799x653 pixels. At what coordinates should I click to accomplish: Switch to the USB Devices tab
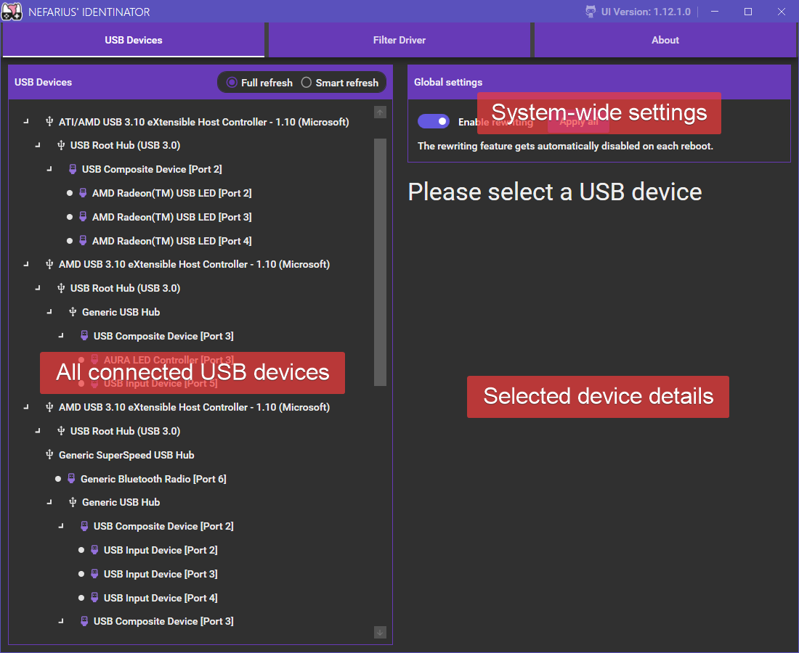[x=134, y=40]
